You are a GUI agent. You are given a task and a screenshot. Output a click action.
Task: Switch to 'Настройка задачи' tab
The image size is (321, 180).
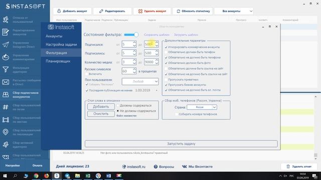pos(61,44)
